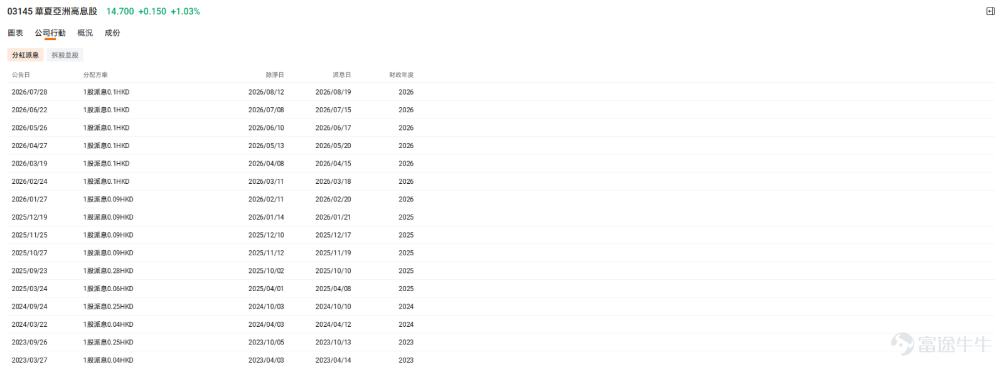
Task: Click payment date 2024/04/12
Action: (333, 324)
